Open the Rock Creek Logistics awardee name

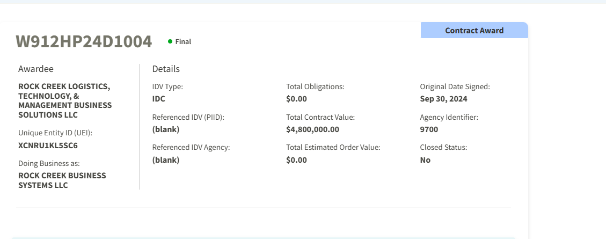coord(65,100)
